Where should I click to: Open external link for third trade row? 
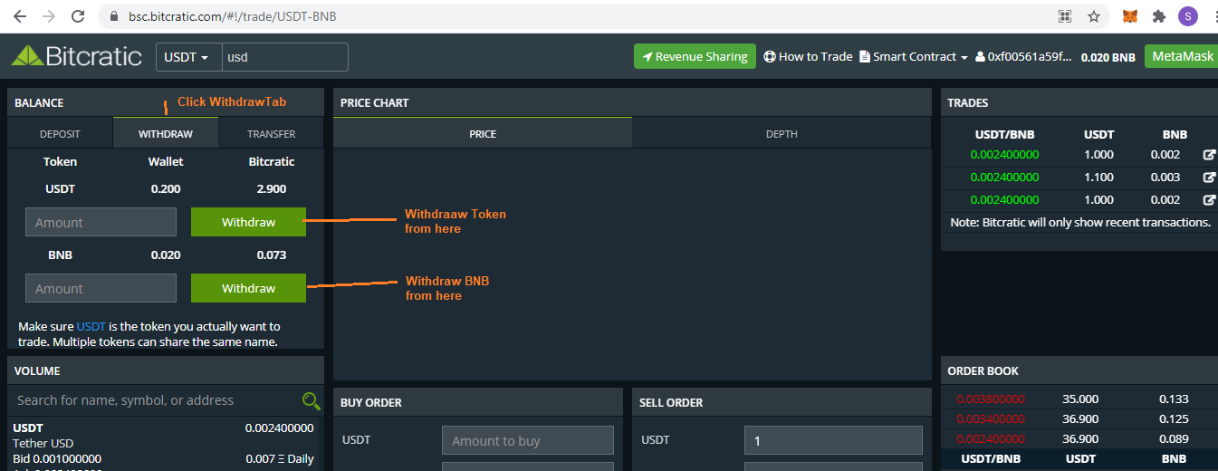click(1209, 200)
